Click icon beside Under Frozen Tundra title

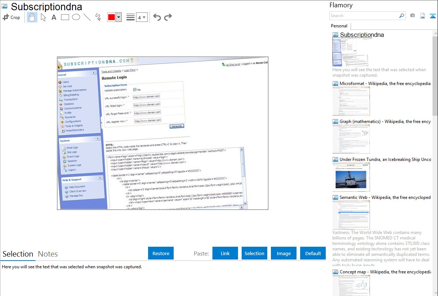click(x=335, y=159)
